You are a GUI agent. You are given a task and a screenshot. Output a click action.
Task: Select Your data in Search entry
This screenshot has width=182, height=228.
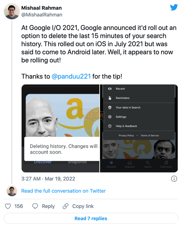[x=128, y=107]
